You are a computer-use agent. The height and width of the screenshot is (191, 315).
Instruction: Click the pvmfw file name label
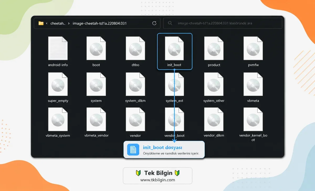tap(253, 65)
